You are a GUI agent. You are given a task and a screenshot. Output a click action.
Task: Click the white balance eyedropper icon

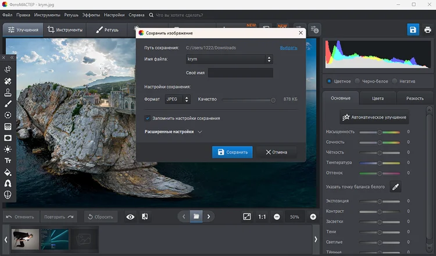pyautogui.click(x=395, y=187)
